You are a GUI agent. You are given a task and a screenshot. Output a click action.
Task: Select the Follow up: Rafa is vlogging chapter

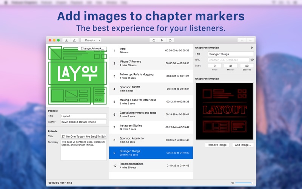151,76
